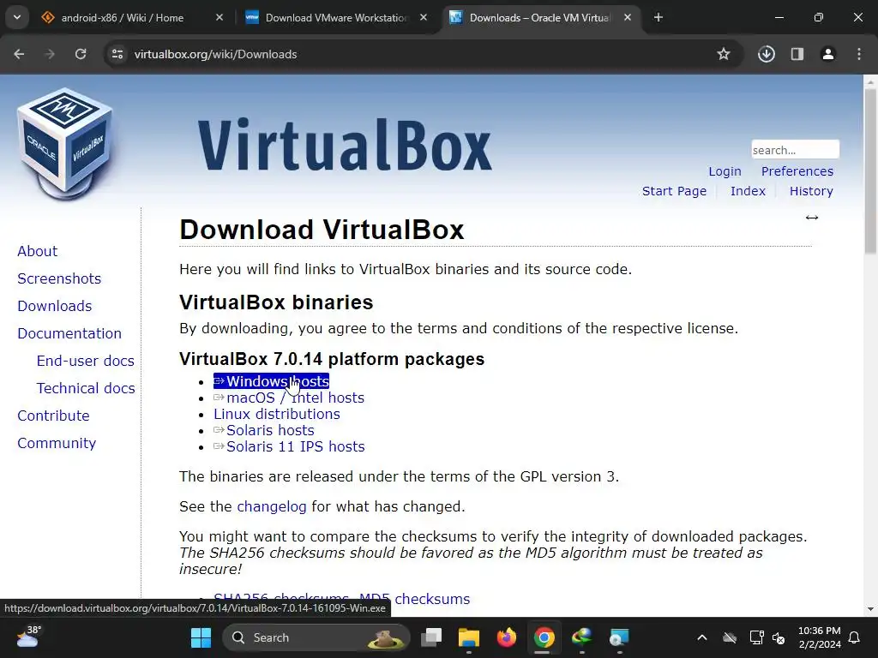Open File Explorer from the taskbar
Viewport: 878px width, 658px height.
pos(469,637)
